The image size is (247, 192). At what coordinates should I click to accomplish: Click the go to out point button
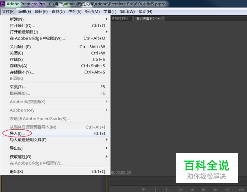point(227,190)
